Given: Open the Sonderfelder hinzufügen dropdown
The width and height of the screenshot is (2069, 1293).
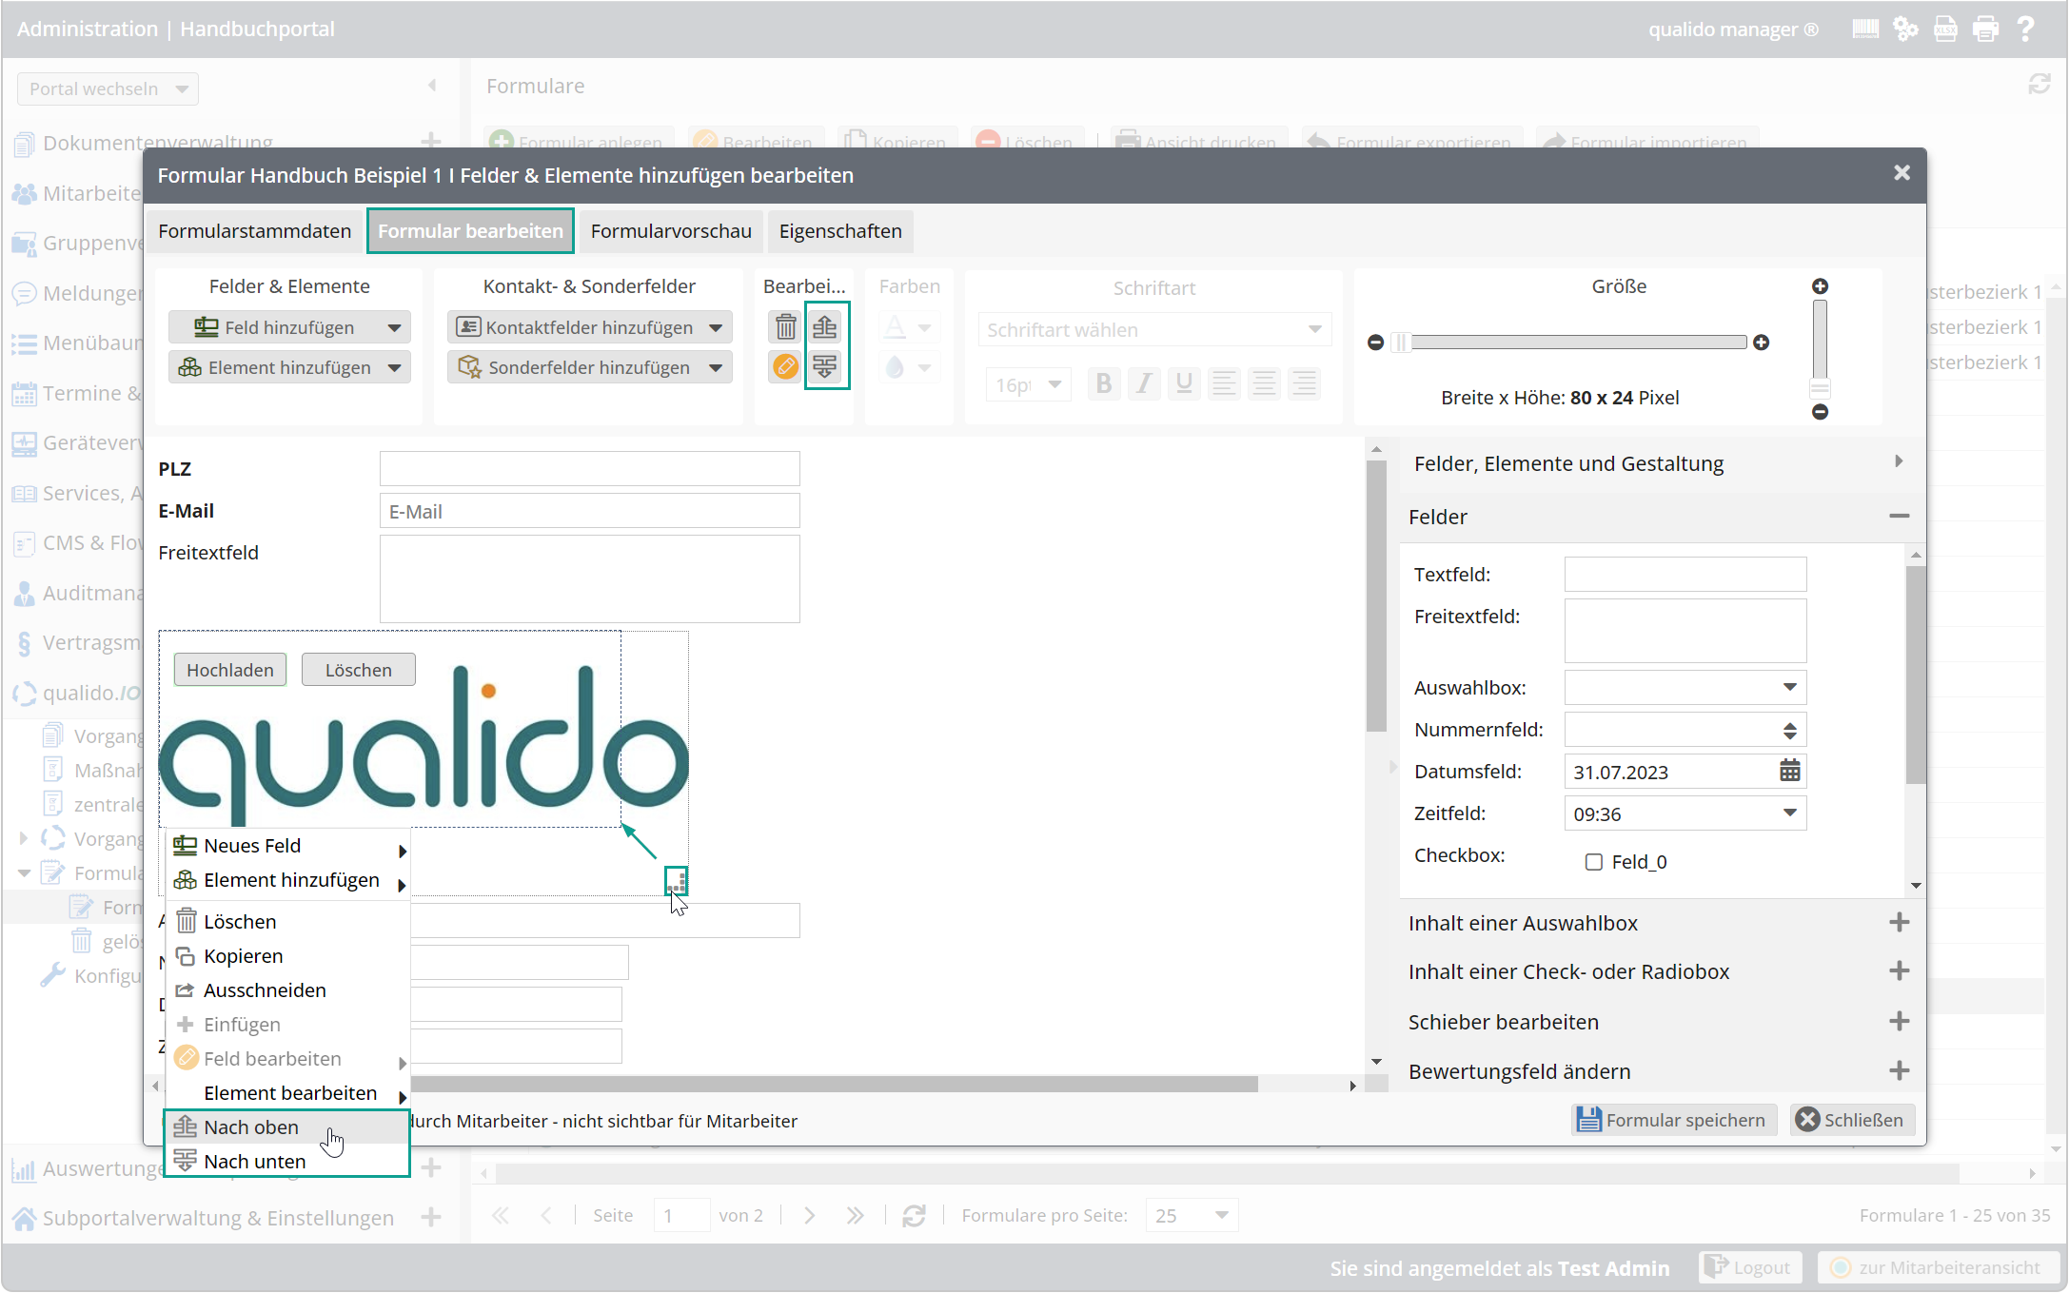Looking at the screenshot, I should point(589,367).
